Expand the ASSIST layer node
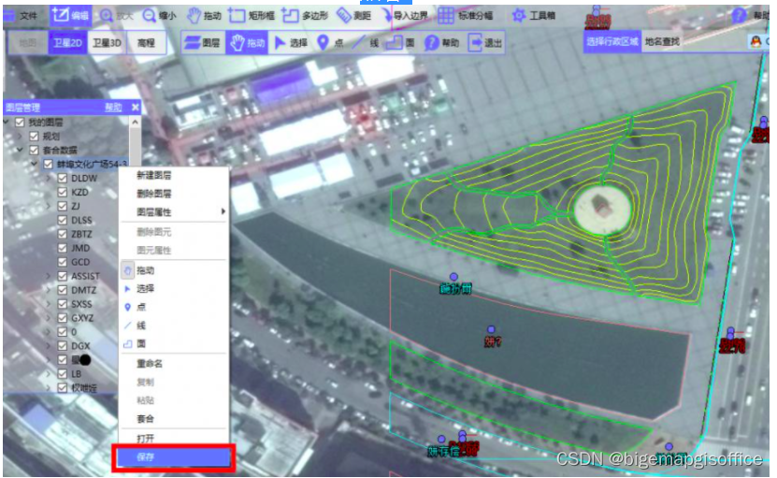The height and width of the screenshot is (478, 777). (49, 276)
